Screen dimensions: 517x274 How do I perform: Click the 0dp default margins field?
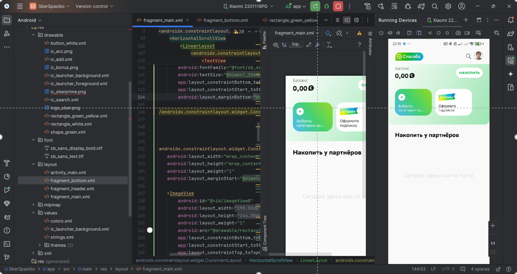pos(295,45)
